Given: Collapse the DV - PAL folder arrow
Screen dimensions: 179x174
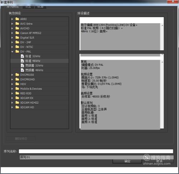Looking at the screenshot, I should 12,52.
